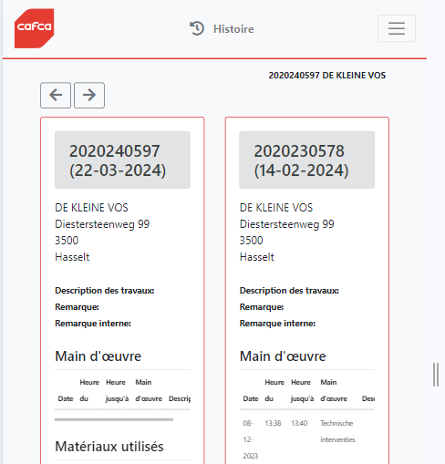Click the history clock icon

coord(197,28)
